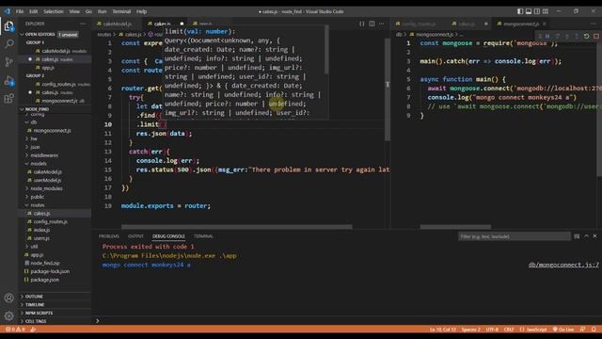Expand the Timeline section

55,305
